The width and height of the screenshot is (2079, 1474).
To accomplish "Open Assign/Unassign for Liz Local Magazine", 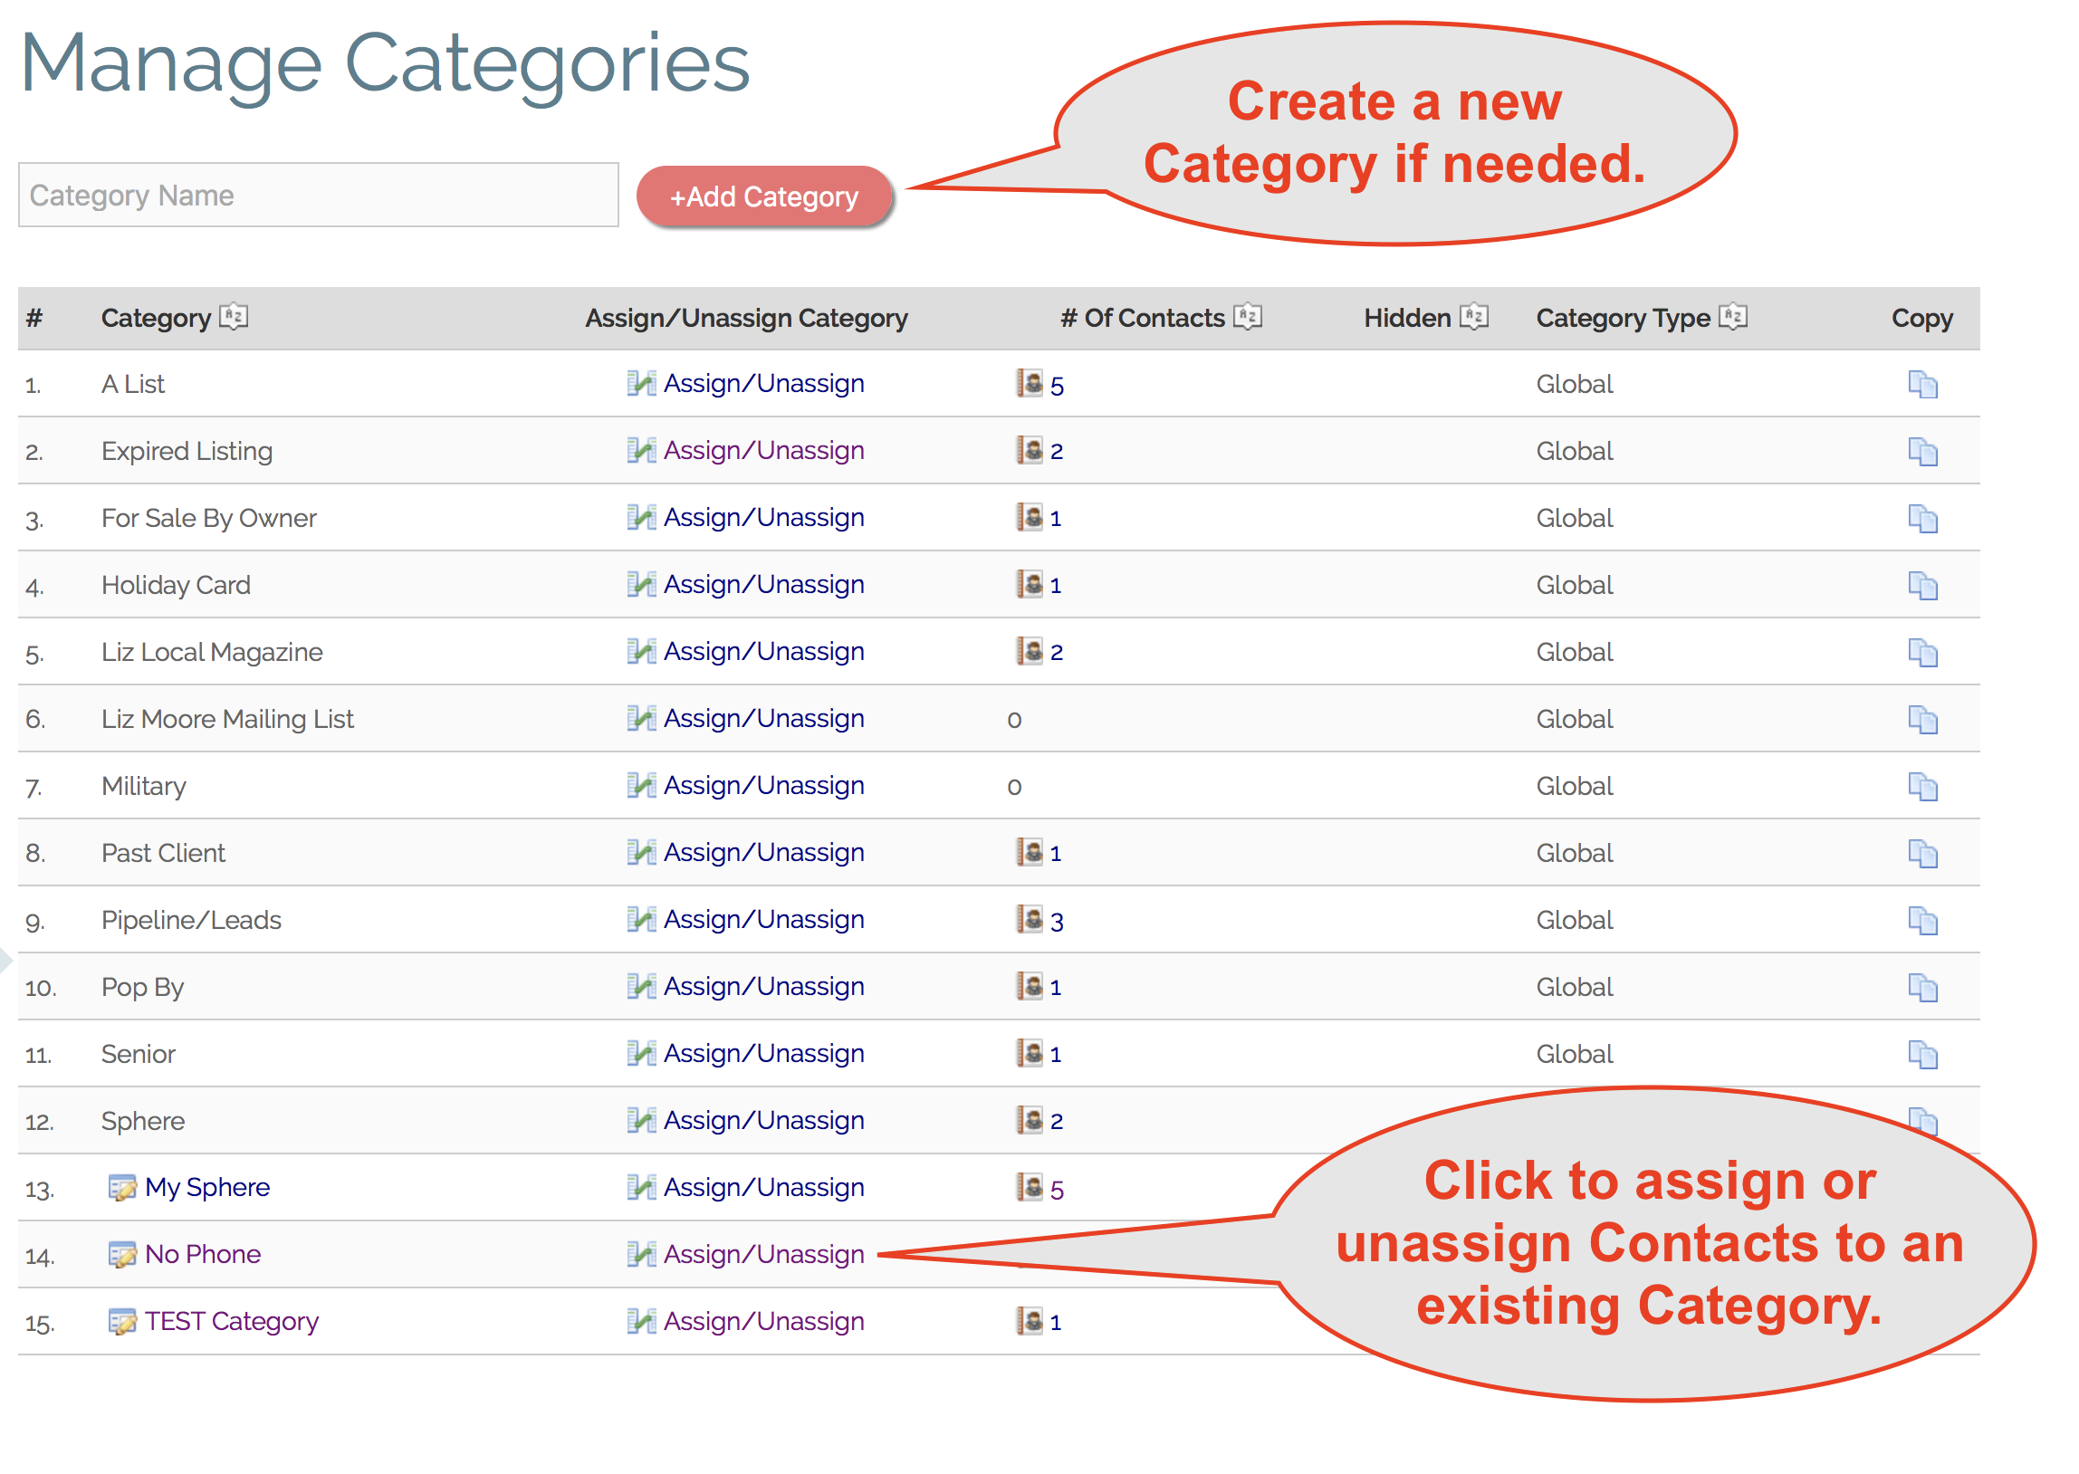I will click(x=763, y=651).
